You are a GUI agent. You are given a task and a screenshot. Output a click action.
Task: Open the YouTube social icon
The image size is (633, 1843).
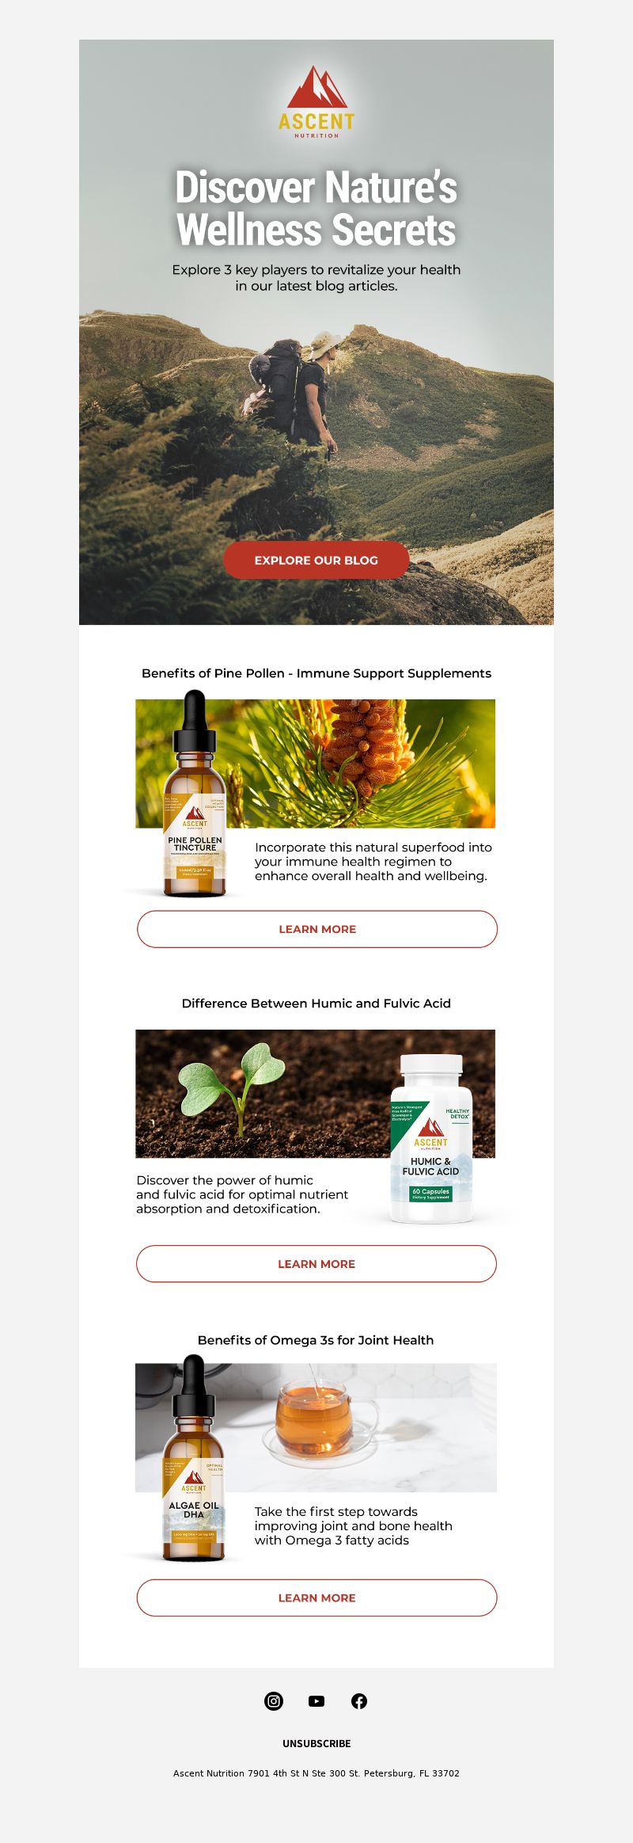(x=316, y=1700)
